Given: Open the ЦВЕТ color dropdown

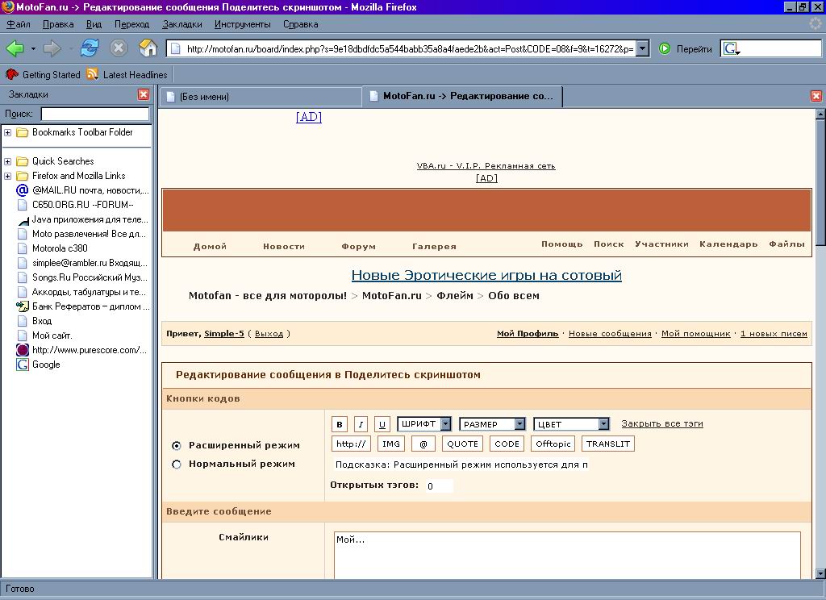Looking at the screenshot, I should [572, 424].
